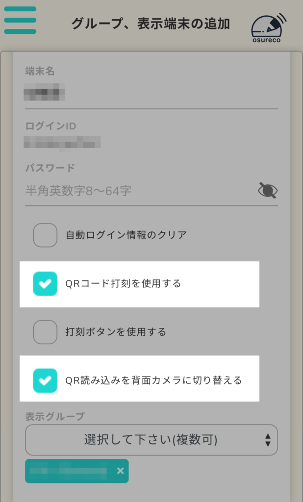The height and width of the screenshot is (502, 303).
Task: Click the 打刻ボタンを使用する label text
Action: [x=116, y=332]
